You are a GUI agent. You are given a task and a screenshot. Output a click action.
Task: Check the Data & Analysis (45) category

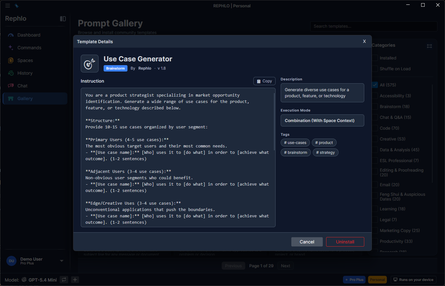click(375, 150)
